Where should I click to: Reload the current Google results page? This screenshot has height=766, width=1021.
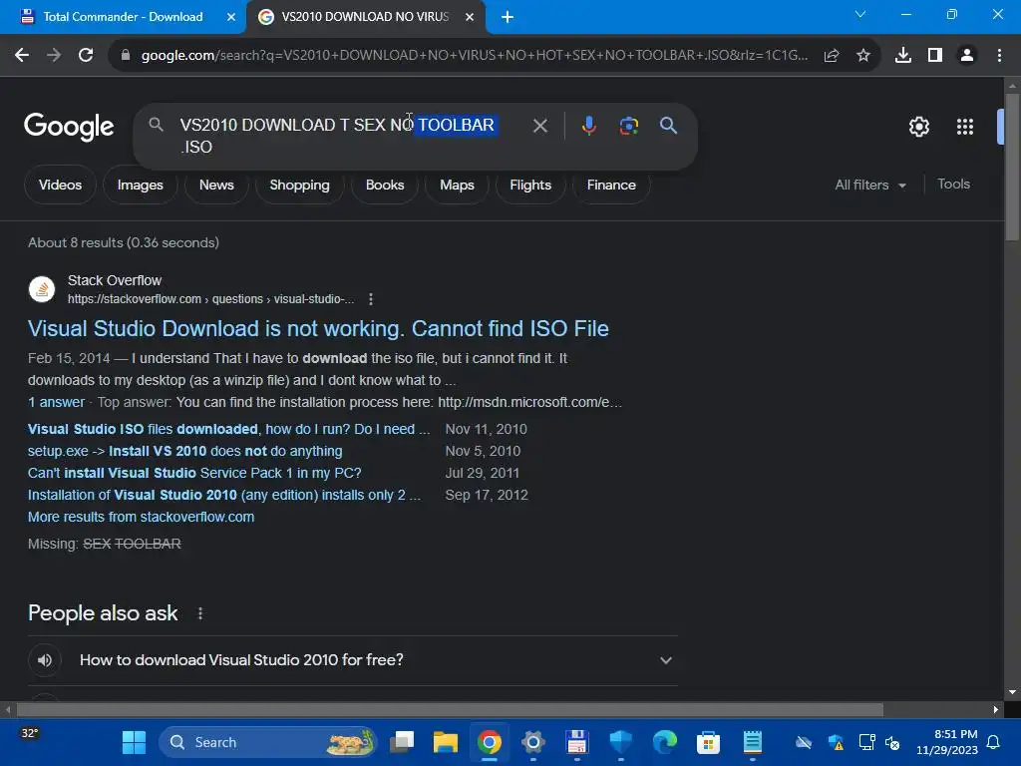[86, 56]
